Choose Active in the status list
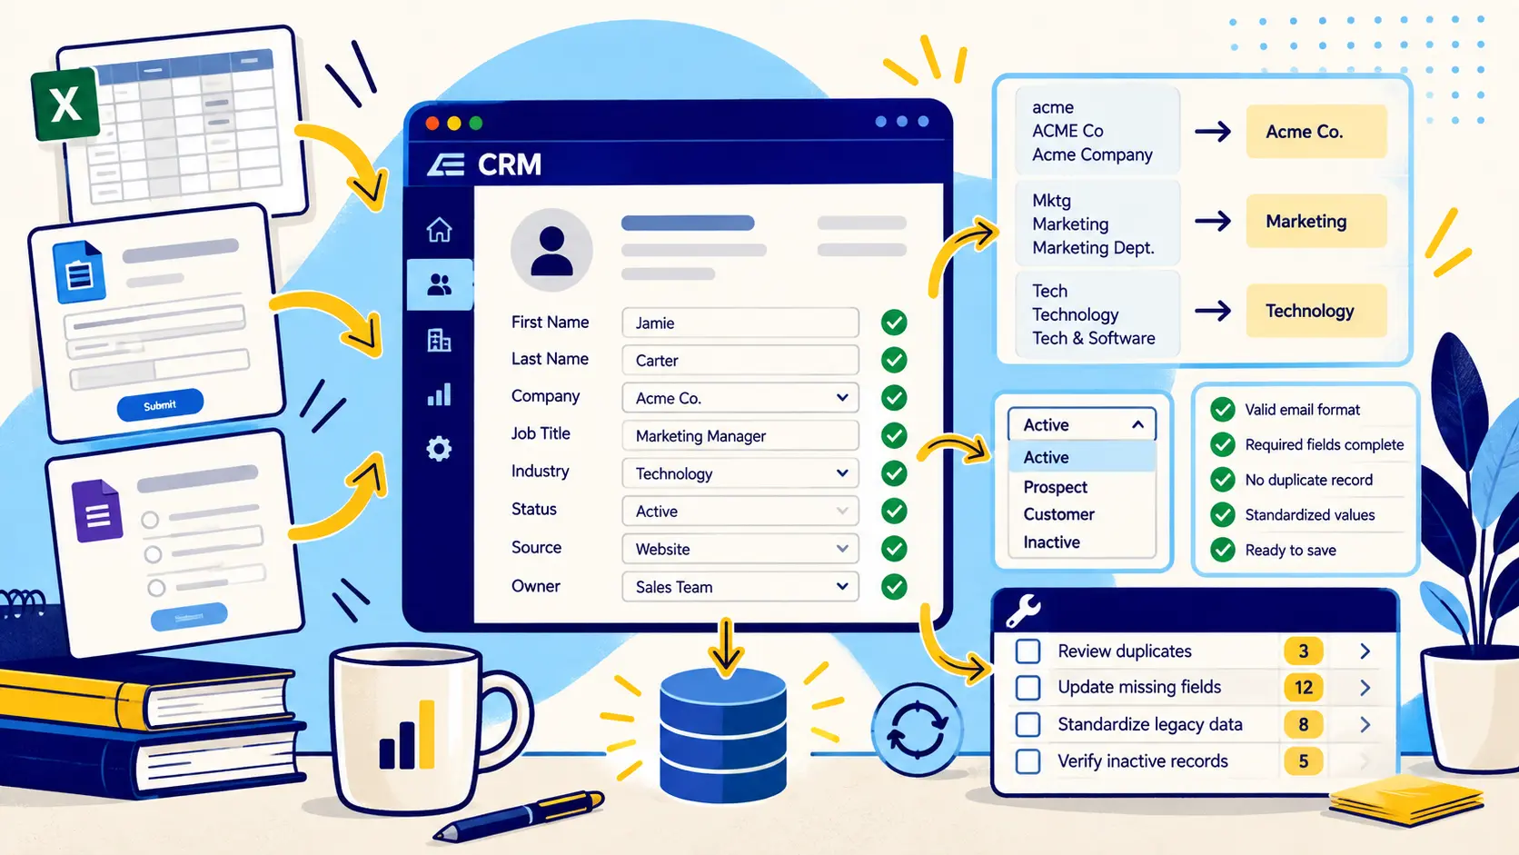Image resolution: width=1519 pixels, height=855 pixels. coord(1082,457)
